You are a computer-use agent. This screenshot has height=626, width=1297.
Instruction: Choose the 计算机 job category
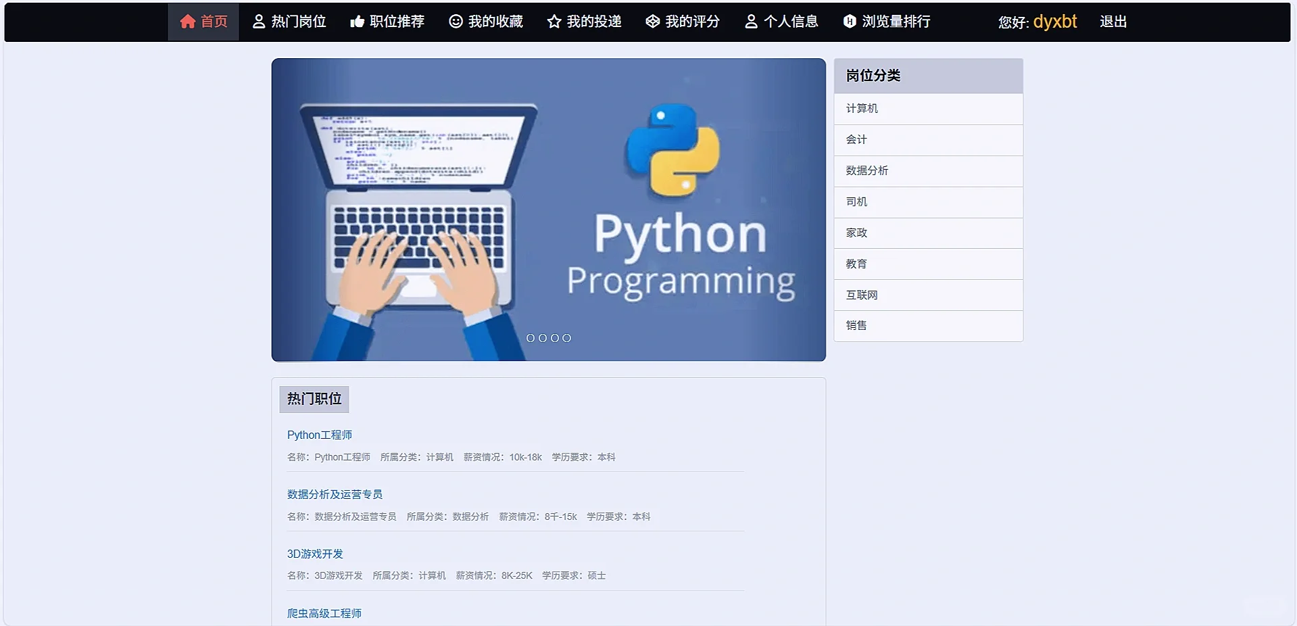[x=929, y=109]
